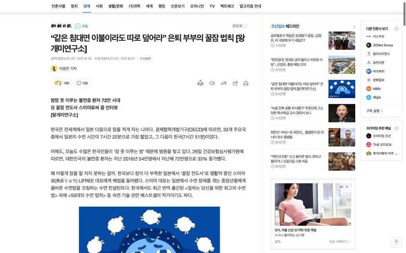406x253 pixels.
Task: Click the share article icon
Action: 235,83
